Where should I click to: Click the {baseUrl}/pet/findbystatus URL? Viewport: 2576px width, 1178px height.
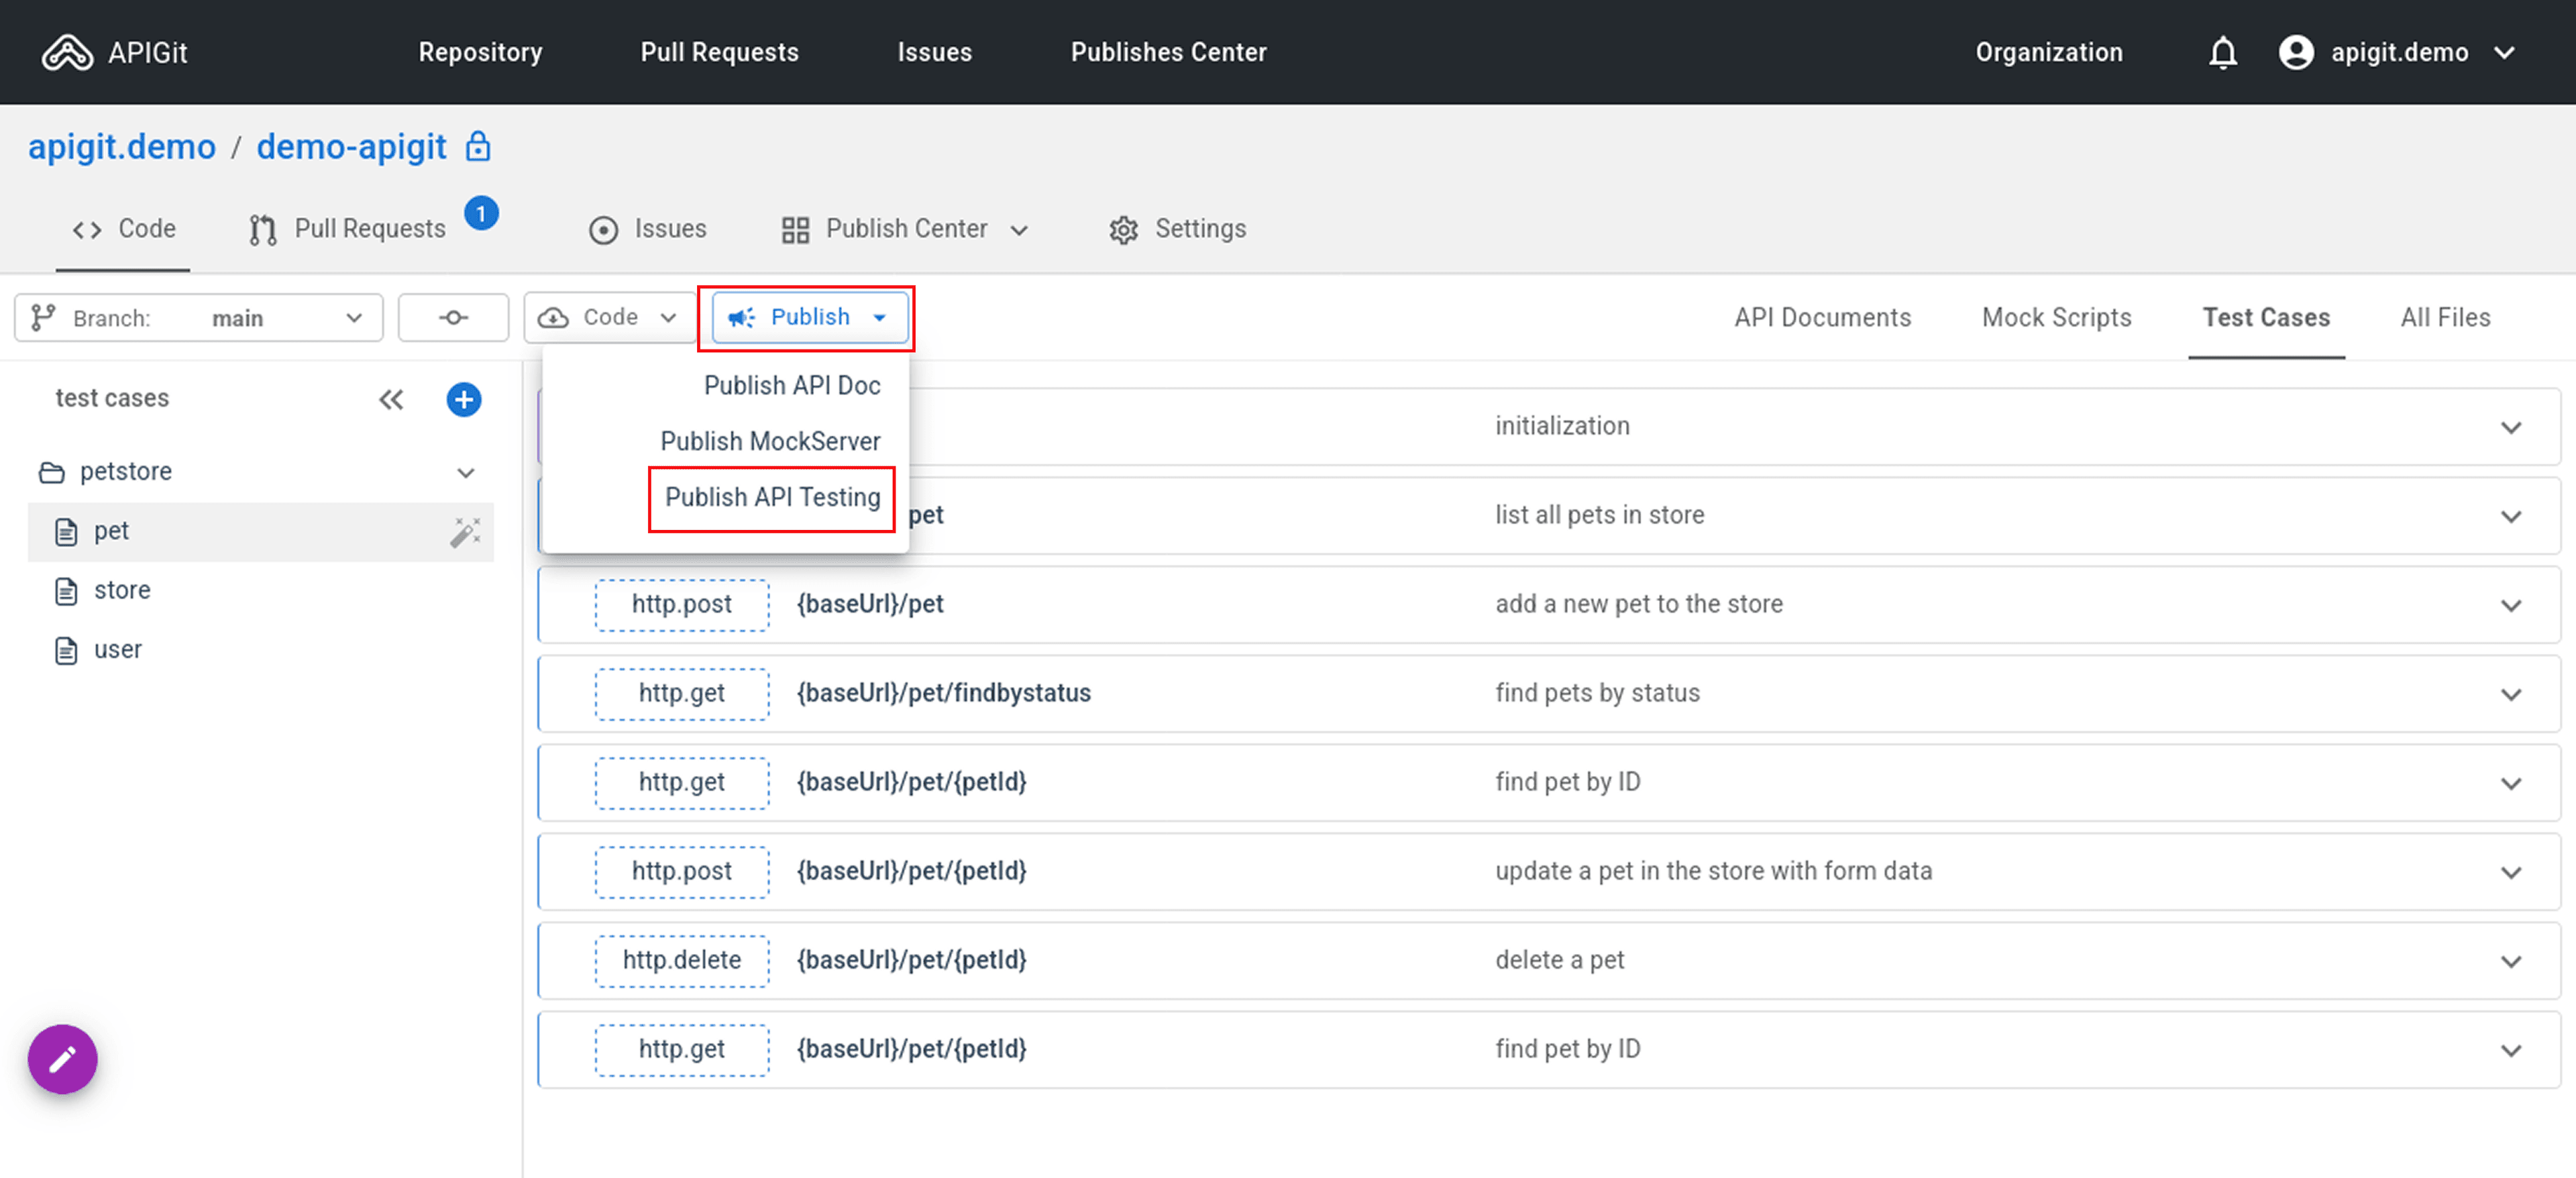pos(943,693)
